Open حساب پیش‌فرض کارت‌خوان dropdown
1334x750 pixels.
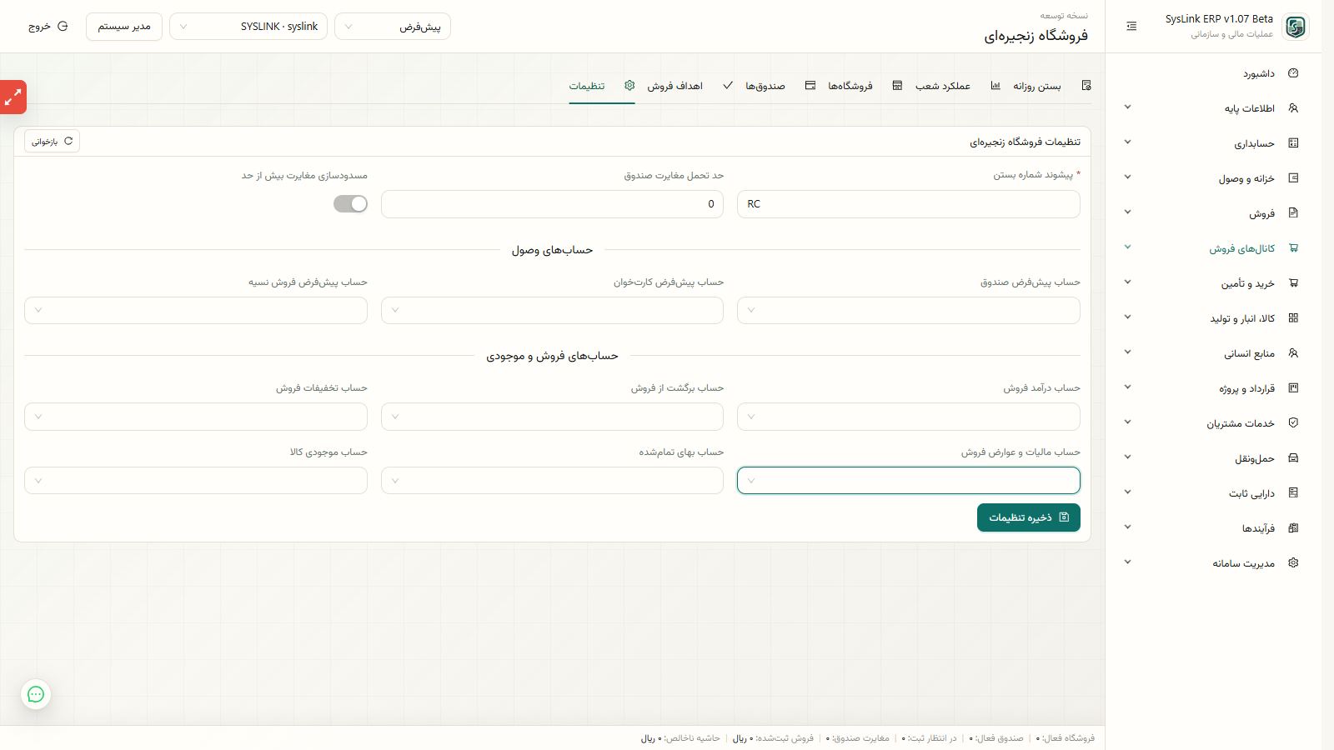pyautogui.click(x=552, y=311)
